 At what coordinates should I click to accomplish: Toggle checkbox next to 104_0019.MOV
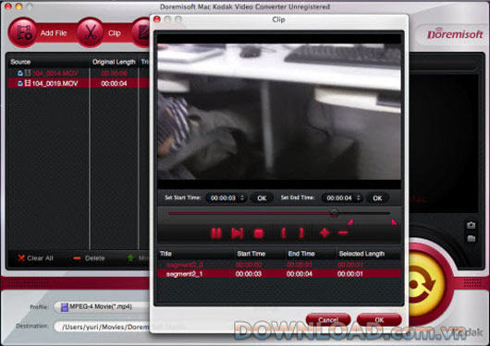coord(20,83)
